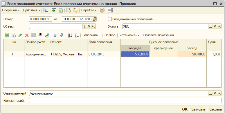225x114 pixels.
Task: Click into the Комментарий input field
Action: tap(125, 101)
